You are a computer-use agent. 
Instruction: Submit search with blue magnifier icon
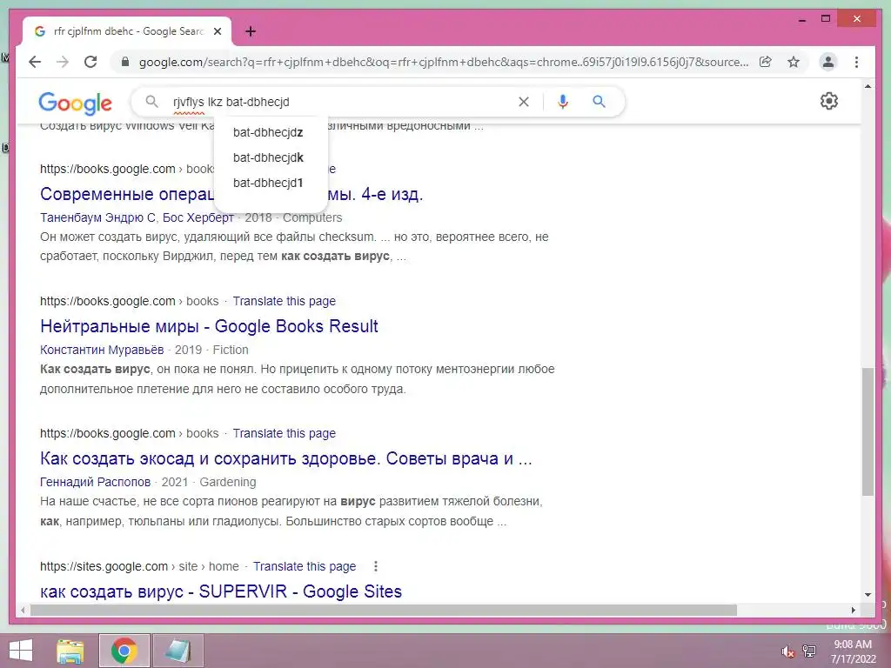coord(599,102)
